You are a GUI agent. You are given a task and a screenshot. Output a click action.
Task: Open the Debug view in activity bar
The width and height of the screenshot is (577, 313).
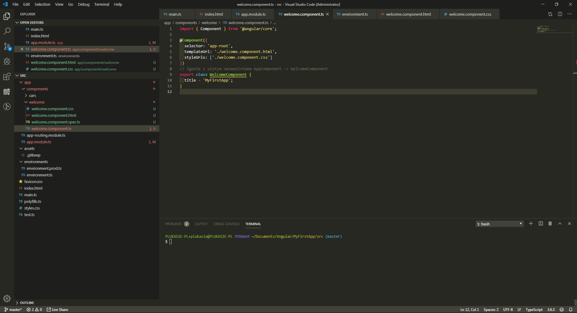tap(7, 61)
